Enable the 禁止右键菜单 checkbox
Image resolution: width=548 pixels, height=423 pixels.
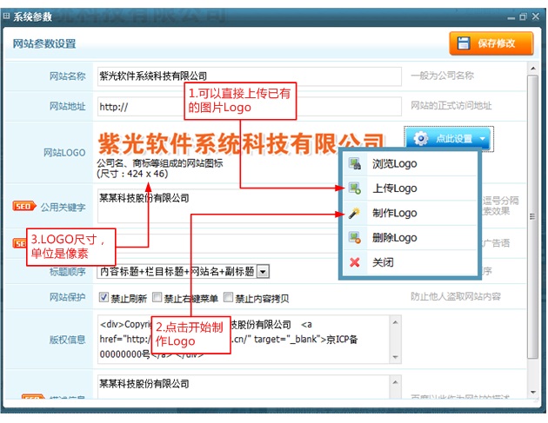[157, 297]
